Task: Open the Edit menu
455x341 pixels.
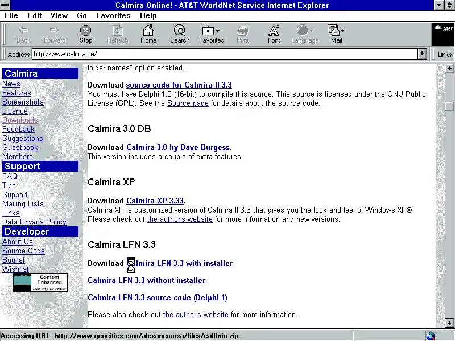Action: 35,16
